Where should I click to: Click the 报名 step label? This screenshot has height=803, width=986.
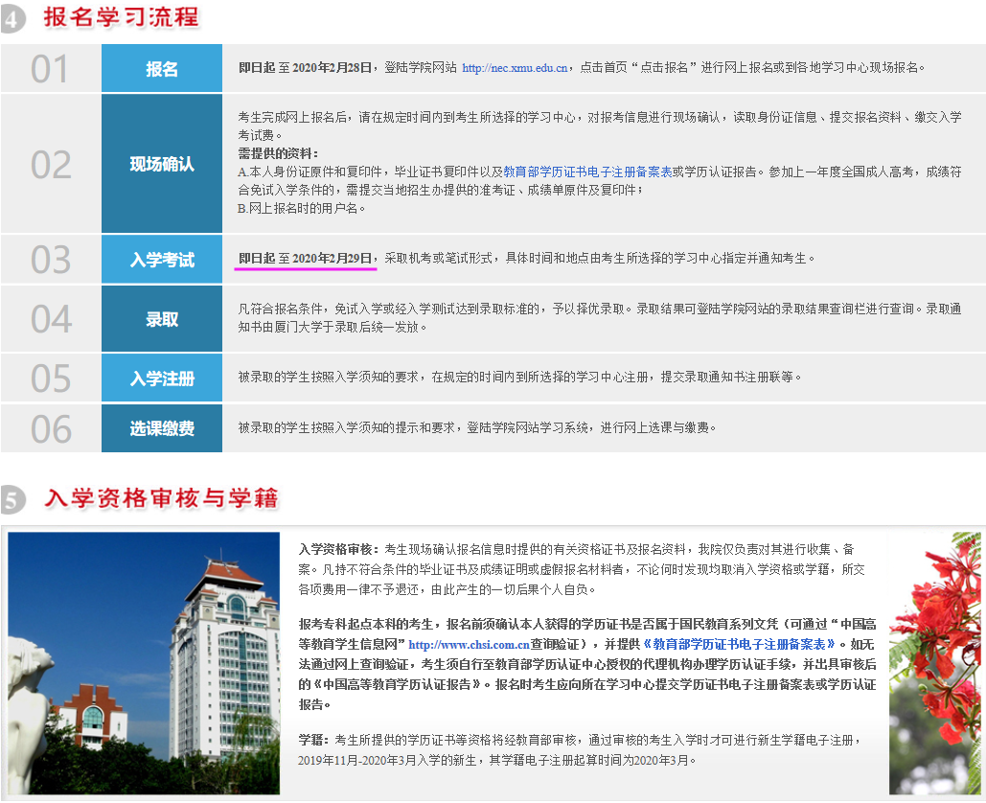(162, 69)
